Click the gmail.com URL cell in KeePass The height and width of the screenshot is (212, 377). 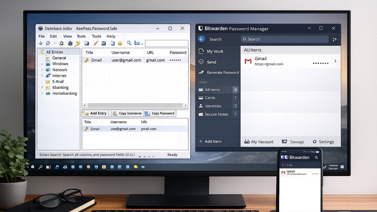(155, 60)
